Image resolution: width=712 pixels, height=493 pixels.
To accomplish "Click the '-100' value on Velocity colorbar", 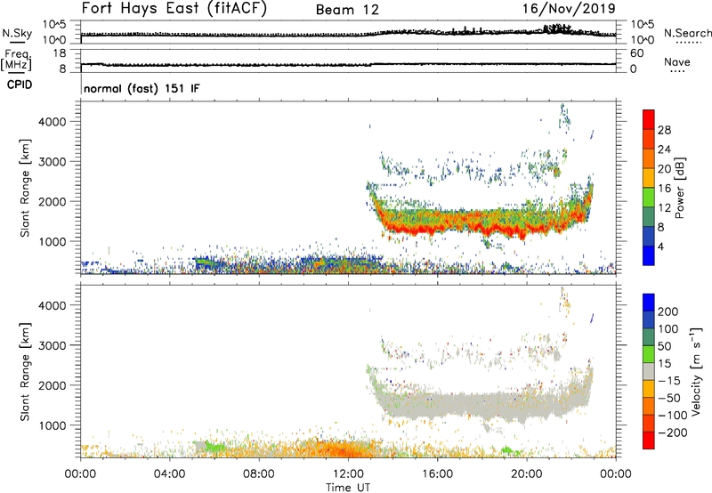I will pyautogui.click(x=673, y=416).
